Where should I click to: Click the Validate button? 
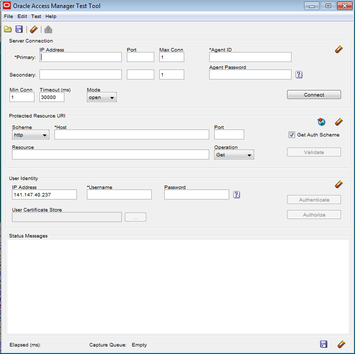pos(314,152)
